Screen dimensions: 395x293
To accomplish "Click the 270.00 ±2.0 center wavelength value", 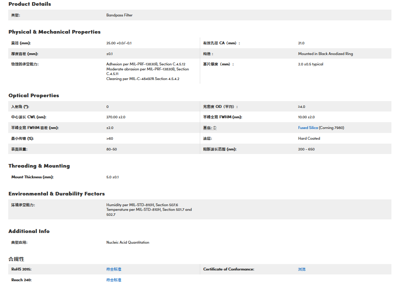I will pos(116,117).
